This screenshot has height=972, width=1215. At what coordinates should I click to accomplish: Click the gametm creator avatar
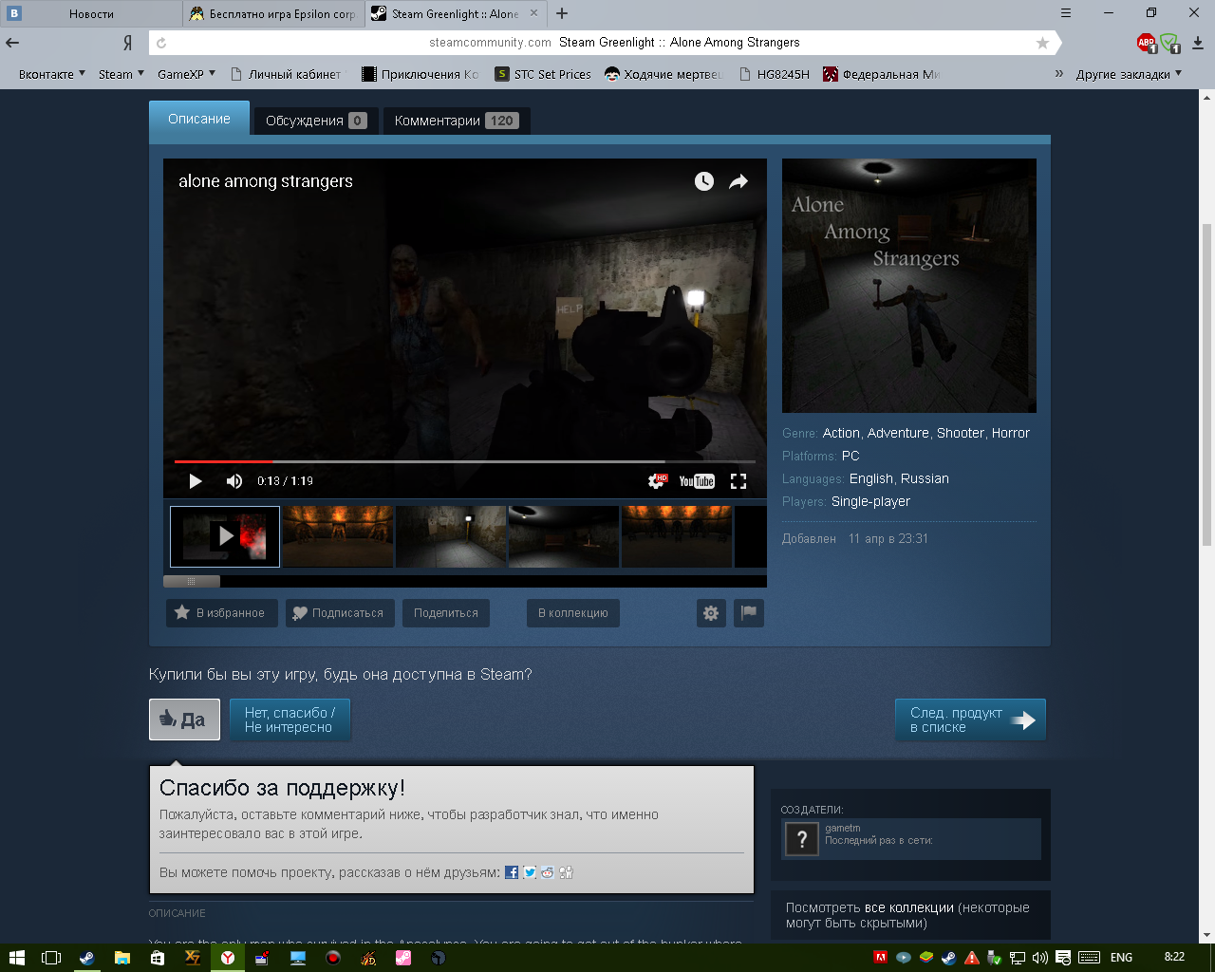802,839
